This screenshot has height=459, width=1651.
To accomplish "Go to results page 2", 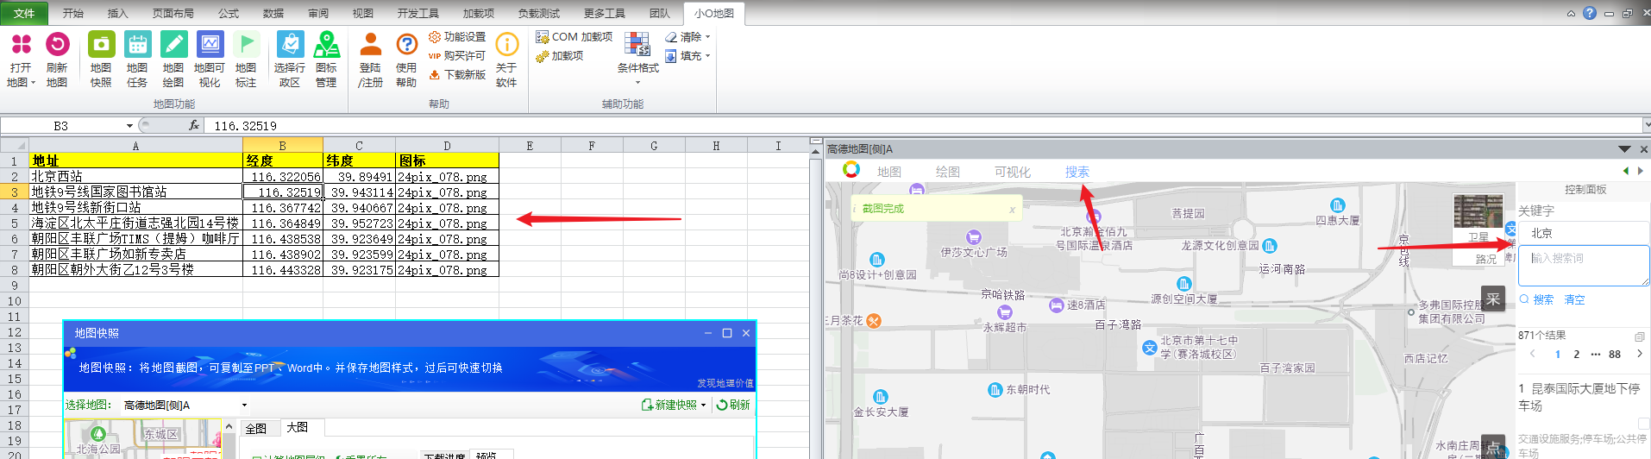I will coord(1577,354).
